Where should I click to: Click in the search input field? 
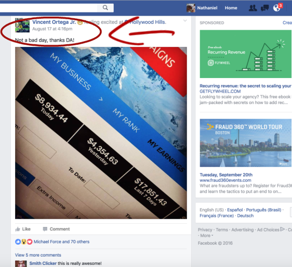click(48, 8)
